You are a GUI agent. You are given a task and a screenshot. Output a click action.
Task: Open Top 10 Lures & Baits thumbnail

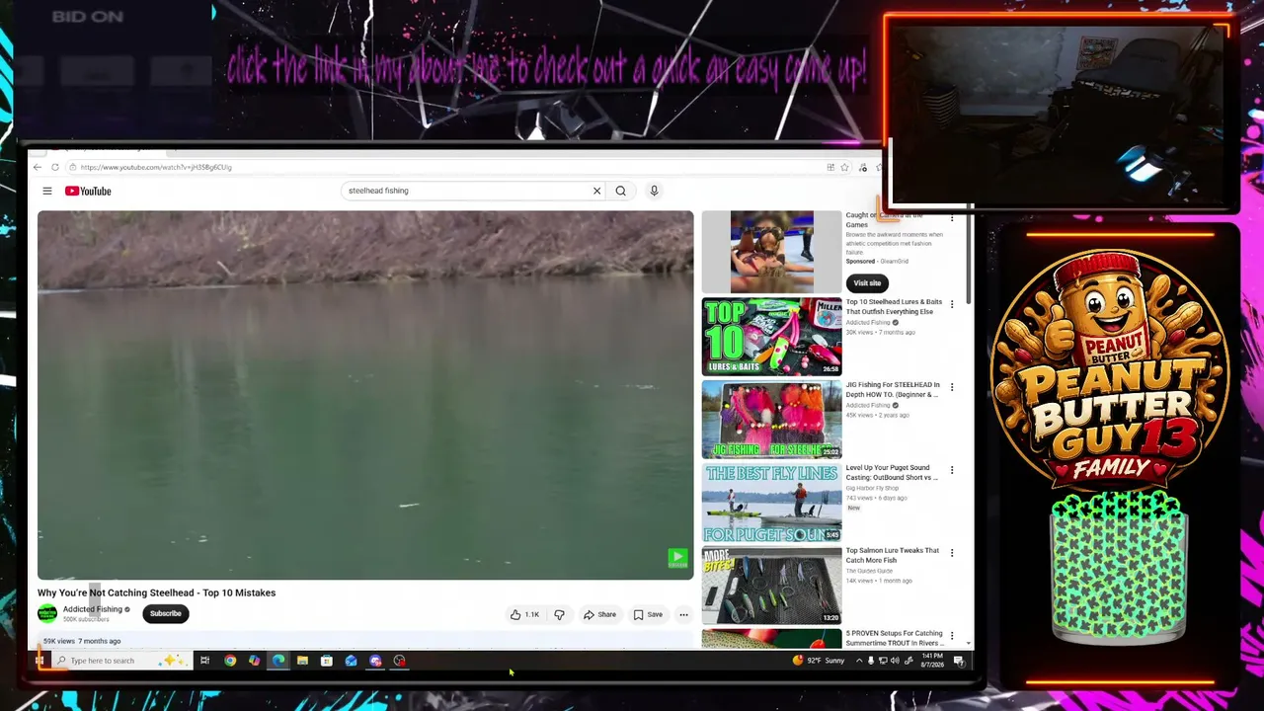click(x=771, y=336)
